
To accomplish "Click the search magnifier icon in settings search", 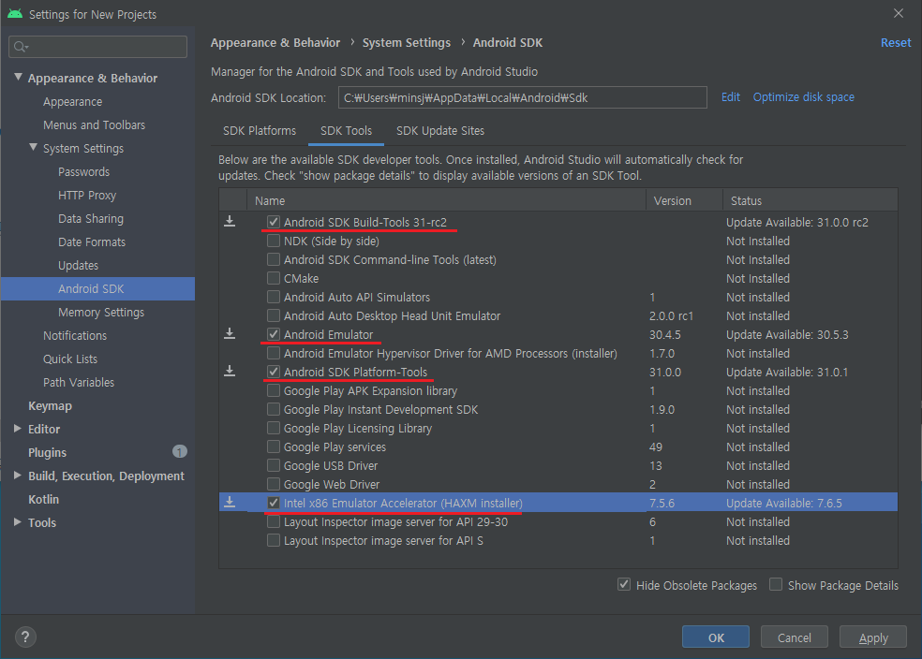I will (21, 47).
